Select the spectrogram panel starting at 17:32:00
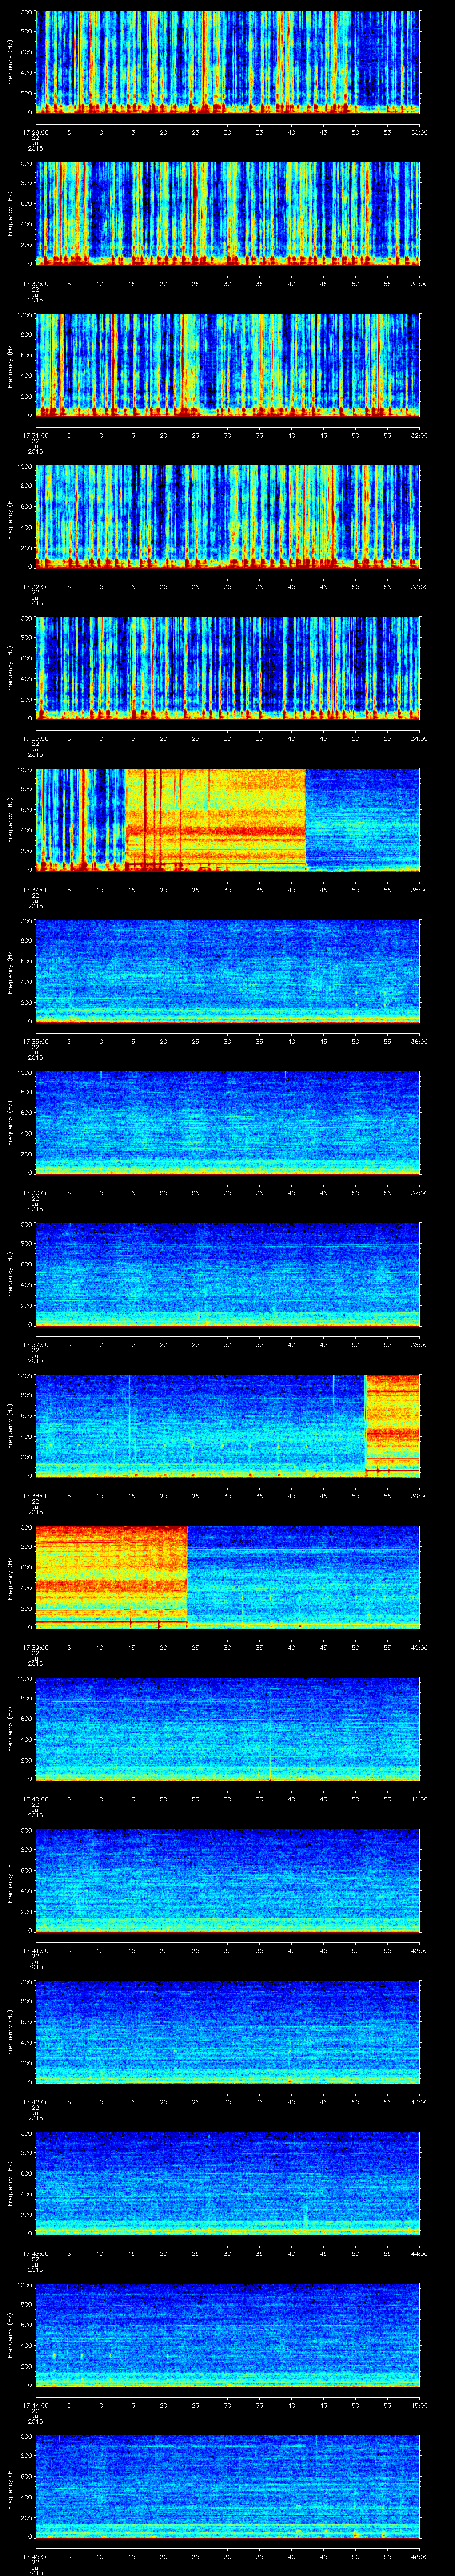The image size is (455, 2576). [227, 516]
